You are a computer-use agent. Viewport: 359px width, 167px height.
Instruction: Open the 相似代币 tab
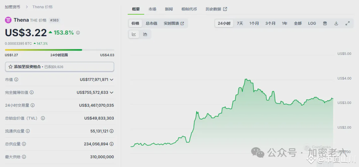point(189,9)
